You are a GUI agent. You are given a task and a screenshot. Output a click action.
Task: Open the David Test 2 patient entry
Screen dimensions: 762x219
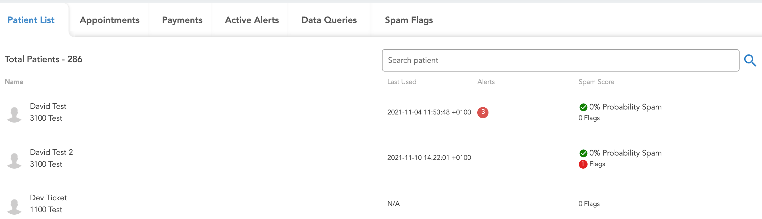(x=51, y=152)
